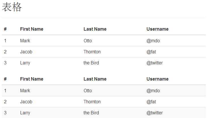Image resolution: width=208 pixels, height=122 pixels.
Task: Click Username header in the top table
Action: point(157,29)
